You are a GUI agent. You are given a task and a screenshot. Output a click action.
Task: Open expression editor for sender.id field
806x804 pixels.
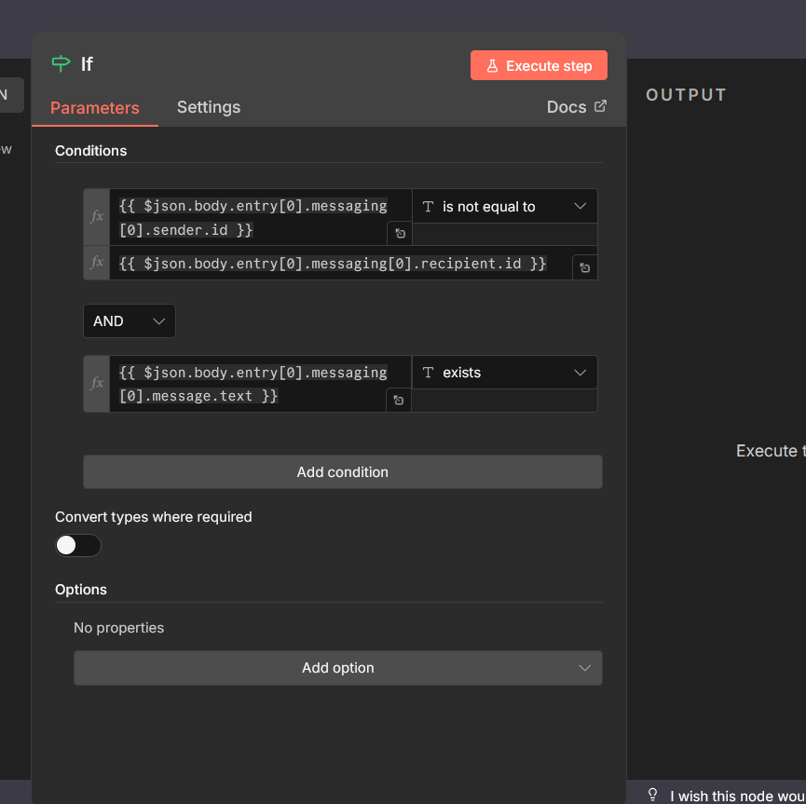pyautogui.click(x=399, y=234)
